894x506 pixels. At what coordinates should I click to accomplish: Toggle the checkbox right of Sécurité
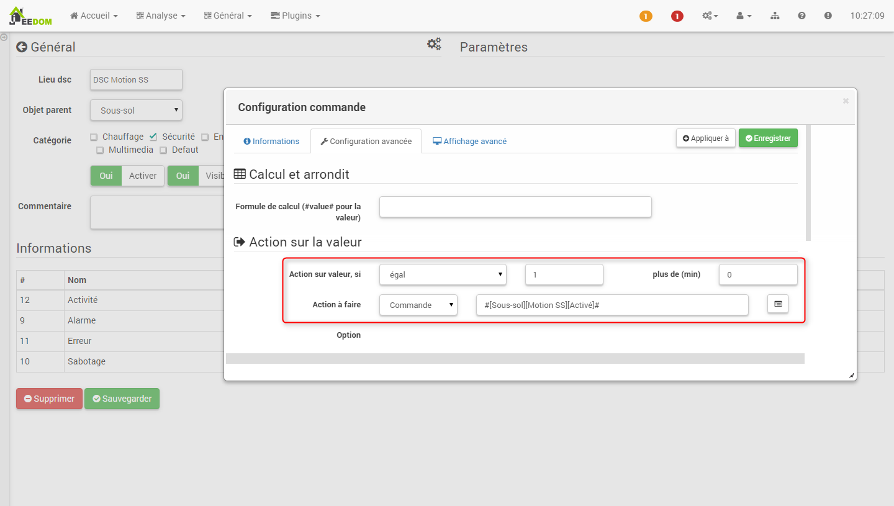coord(205,137)
